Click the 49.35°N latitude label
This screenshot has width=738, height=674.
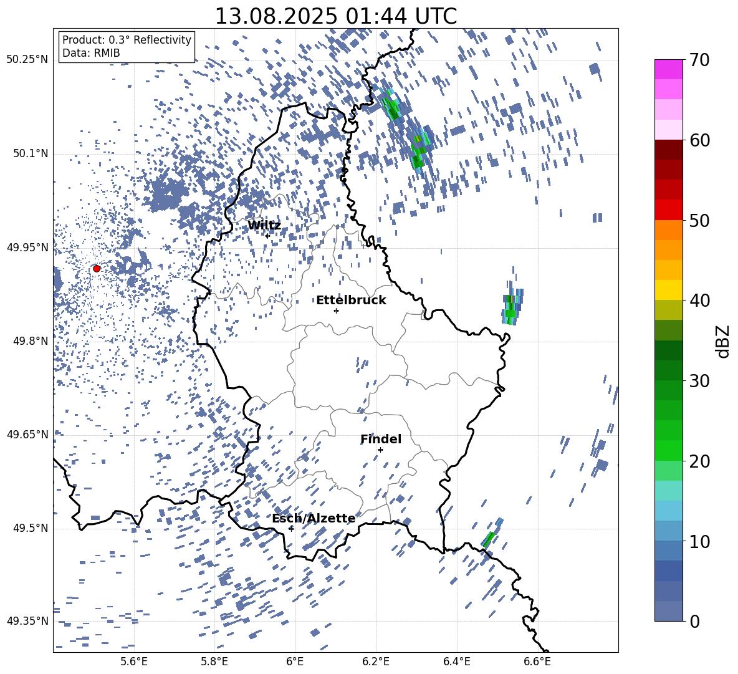point(27,621)
